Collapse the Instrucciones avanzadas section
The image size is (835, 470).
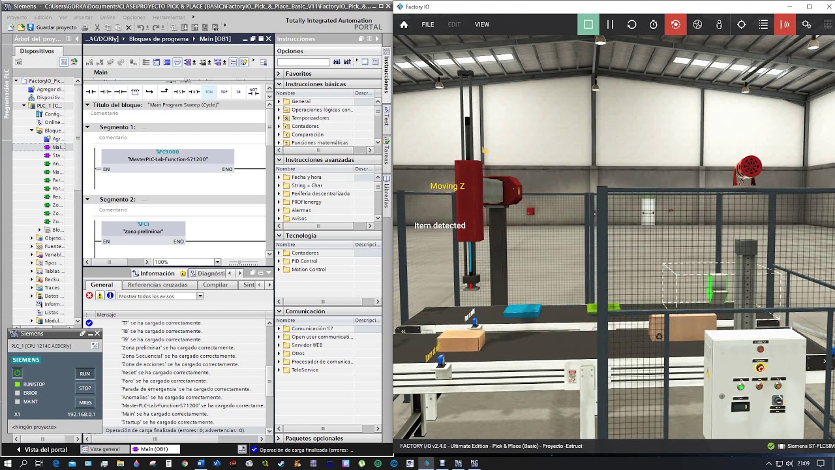point(279,159)
